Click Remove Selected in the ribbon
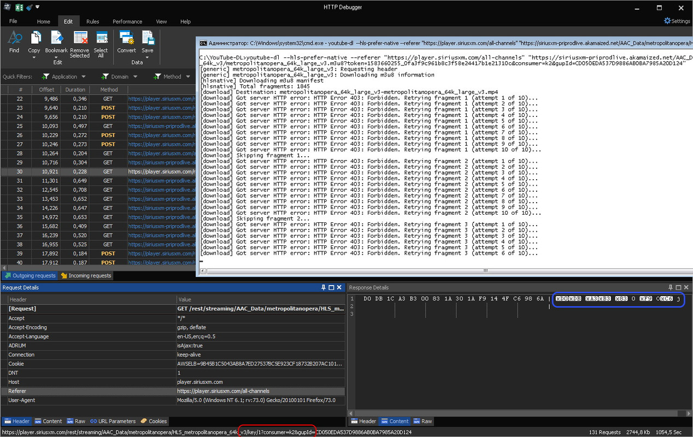Viewport: 693px width, 437px height. point(80,44)
